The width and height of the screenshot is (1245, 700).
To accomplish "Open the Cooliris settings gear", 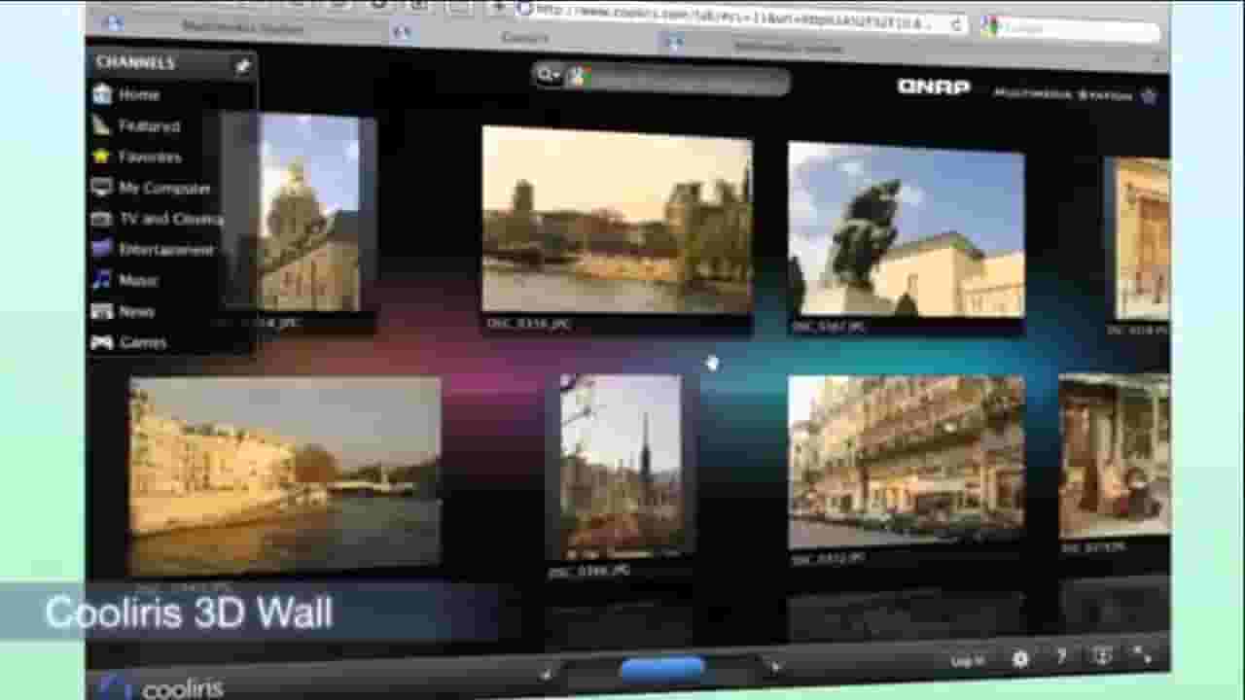I will (x=1020, y=659).
